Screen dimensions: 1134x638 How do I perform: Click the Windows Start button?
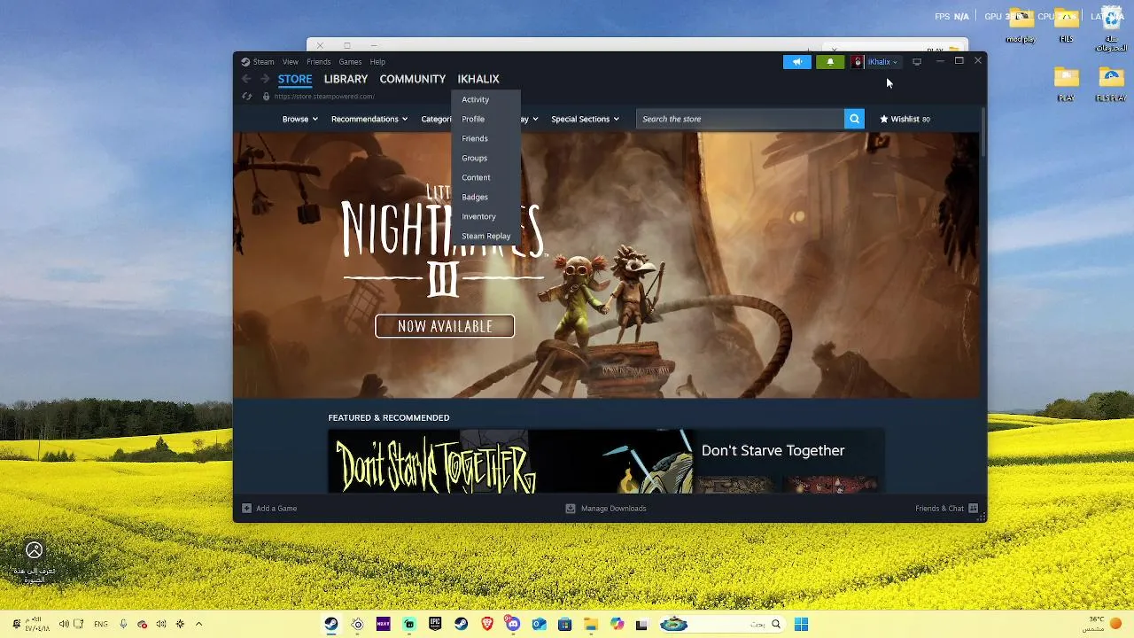[801, 624]
